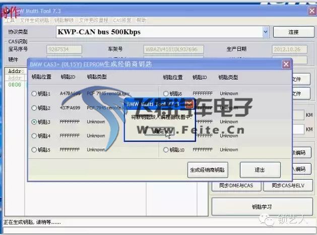
Task: Close the main BMW Multi Tool window
Action: [x=312, y=11]
